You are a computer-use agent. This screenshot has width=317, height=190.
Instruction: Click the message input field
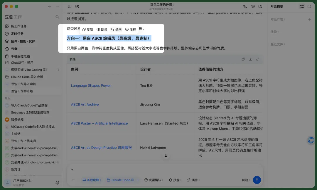(x=165, y=170)
